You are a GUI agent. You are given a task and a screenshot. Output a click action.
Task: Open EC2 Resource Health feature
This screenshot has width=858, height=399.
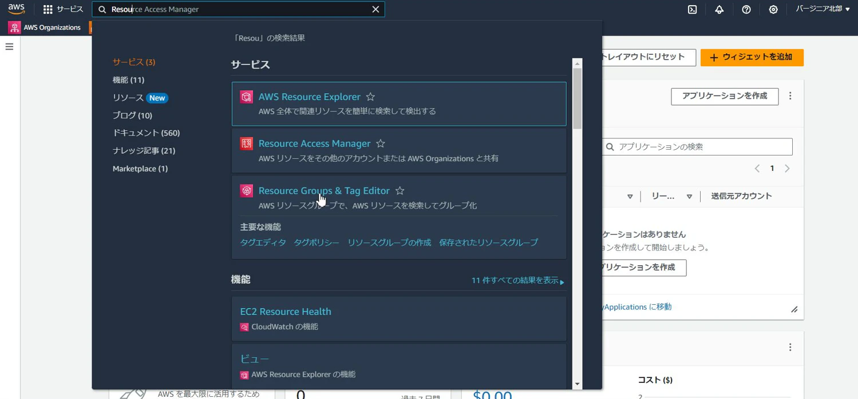pyautogui.click(x=286, y=312)
